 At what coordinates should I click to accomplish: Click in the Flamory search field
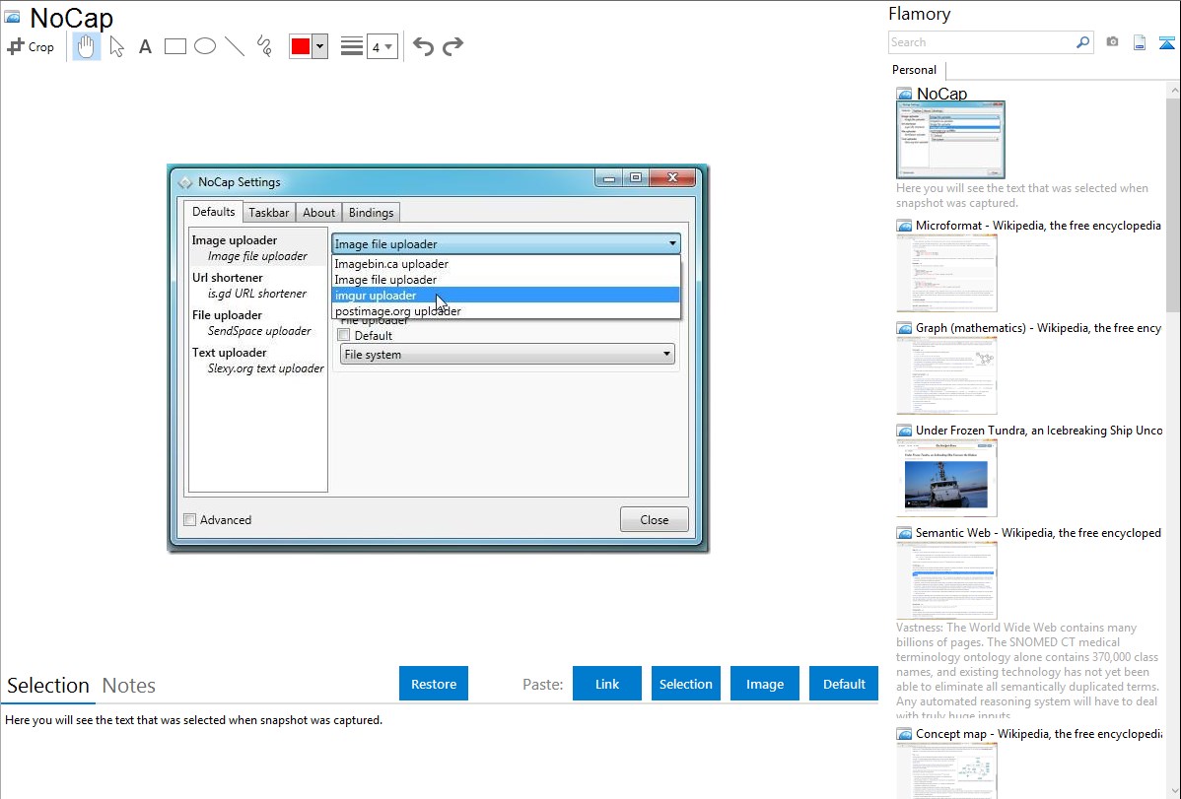click(981, 42)
